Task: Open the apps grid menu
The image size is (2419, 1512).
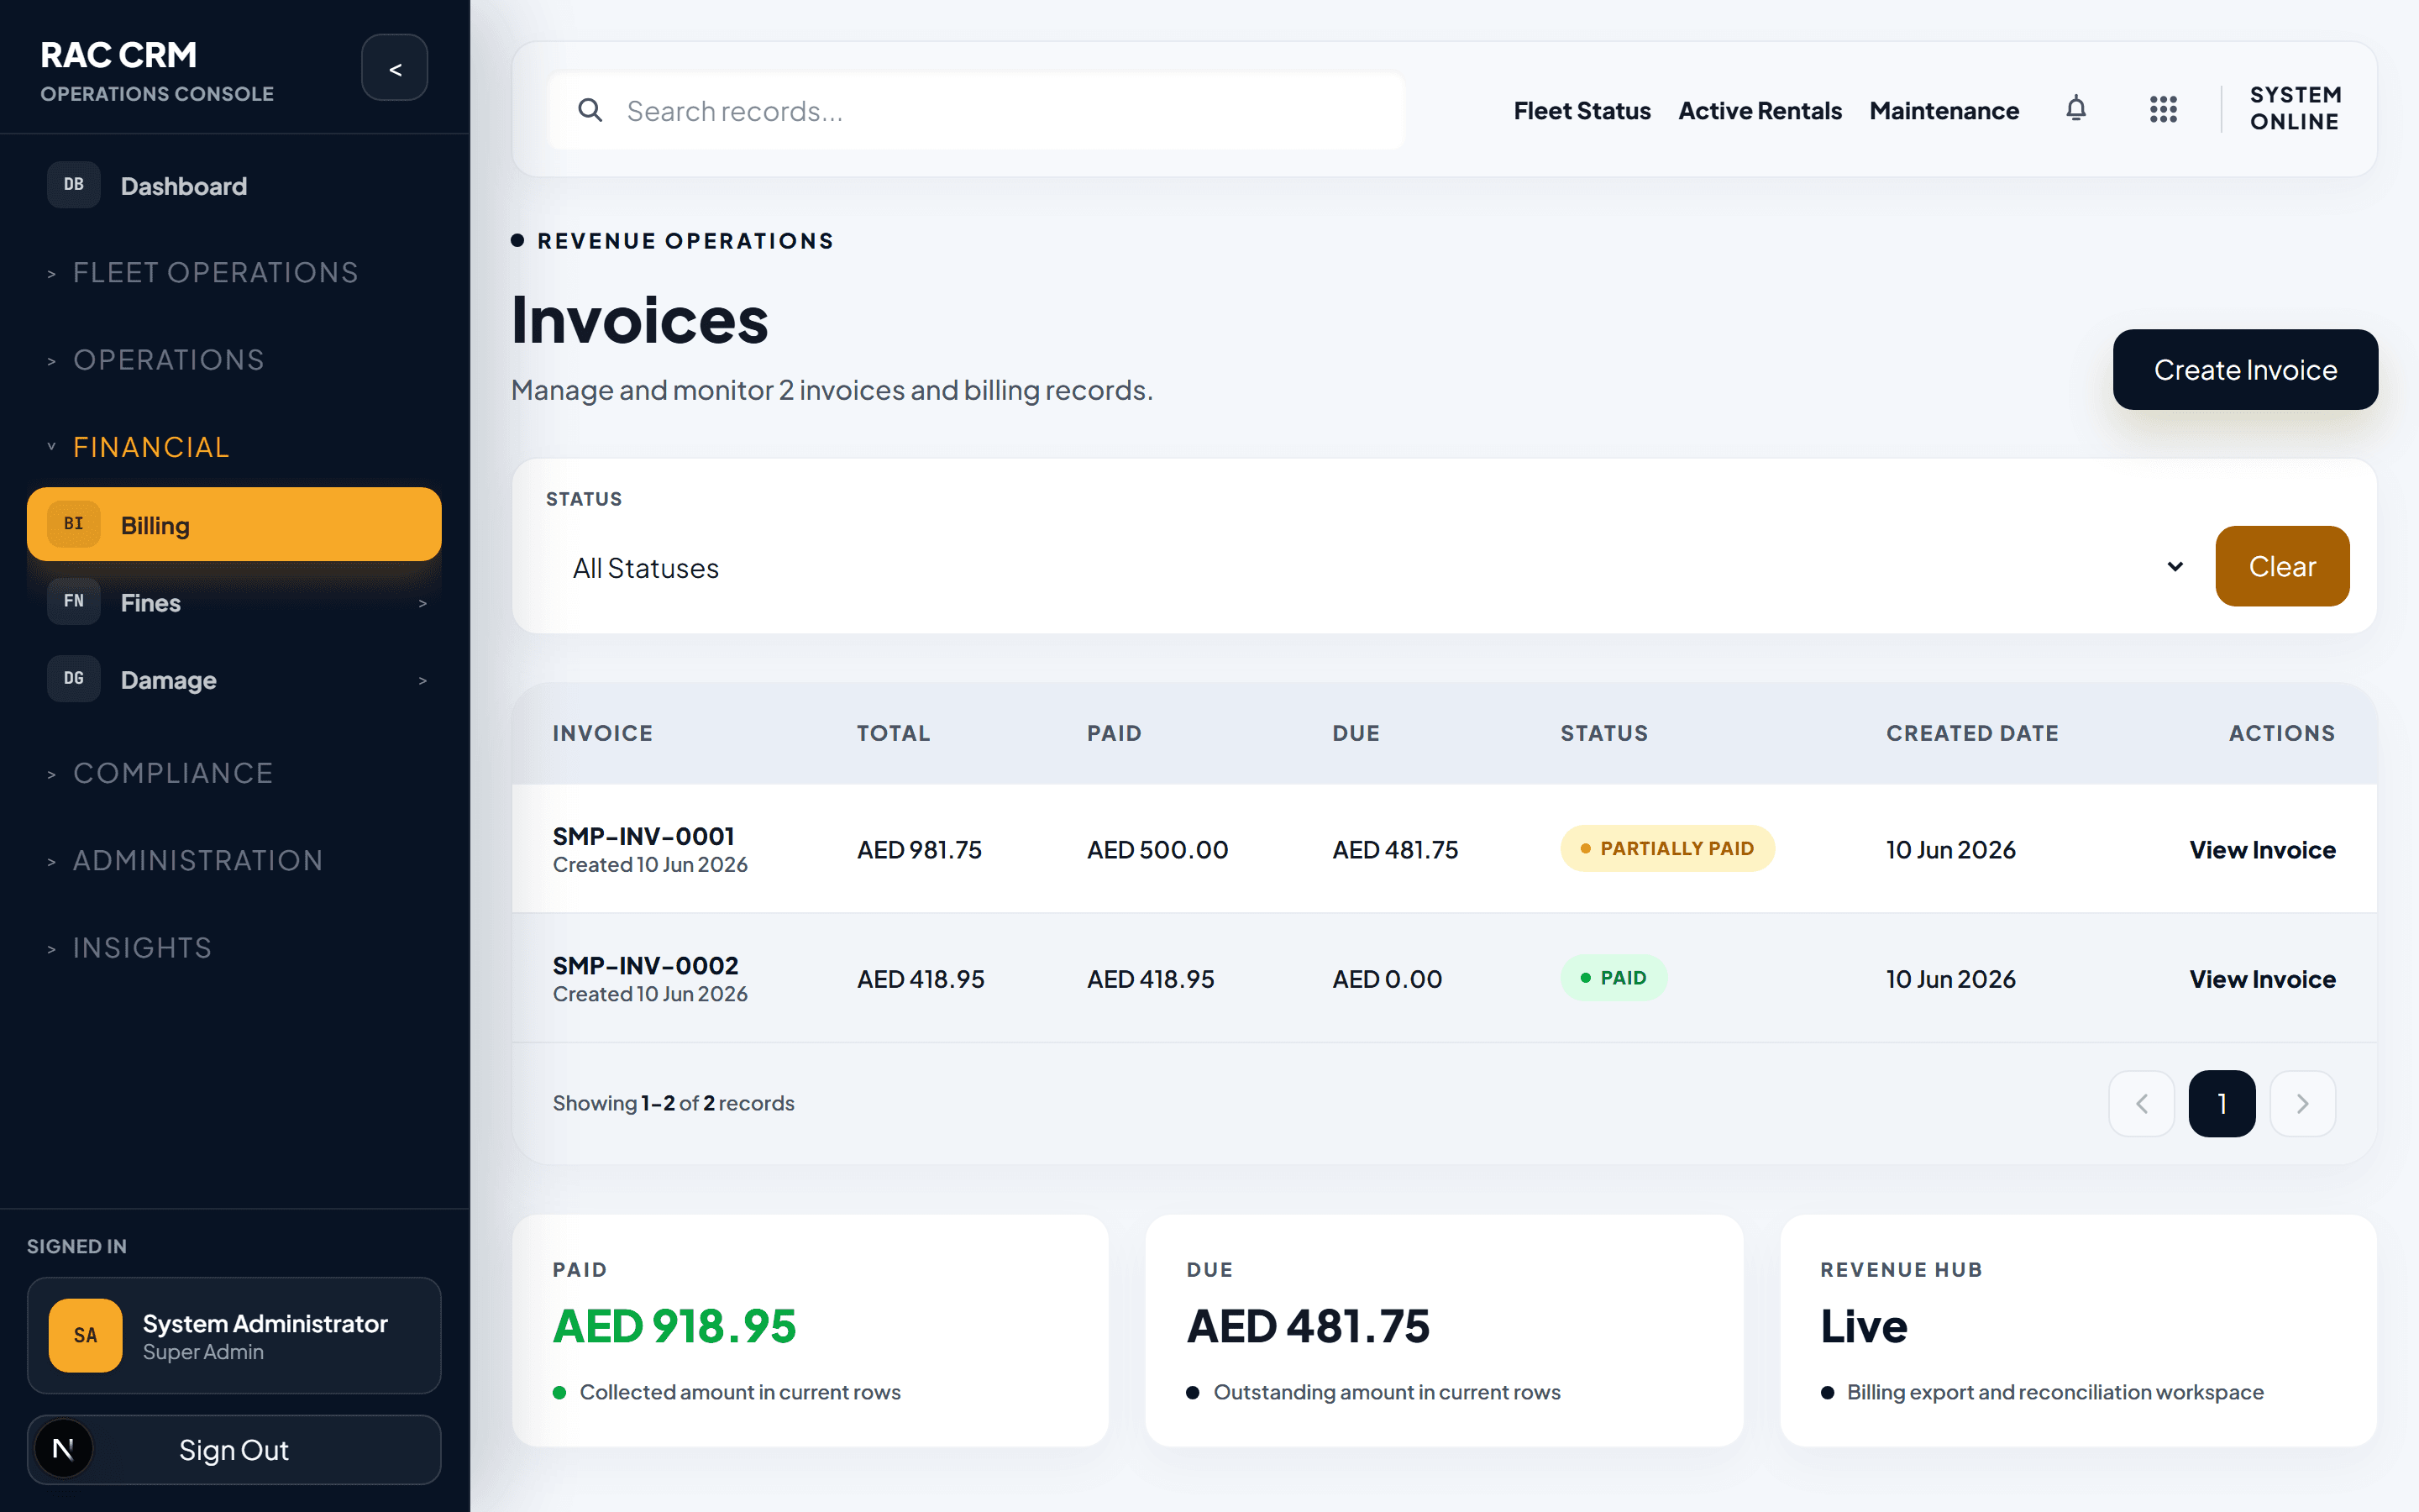Action: [x=2163, y=109]
